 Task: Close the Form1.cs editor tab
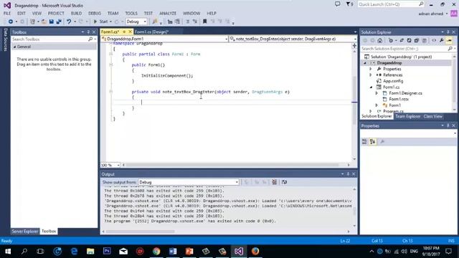pos(131,32)
